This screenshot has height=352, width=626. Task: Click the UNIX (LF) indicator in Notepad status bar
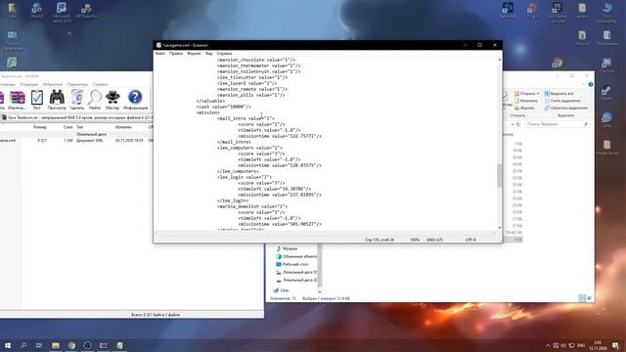point(434,240)
